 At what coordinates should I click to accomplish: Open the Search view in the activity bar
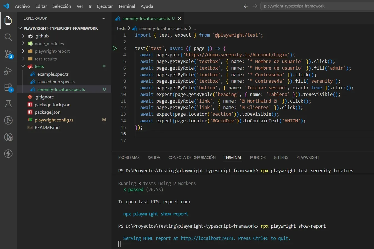tap(8, 37)
